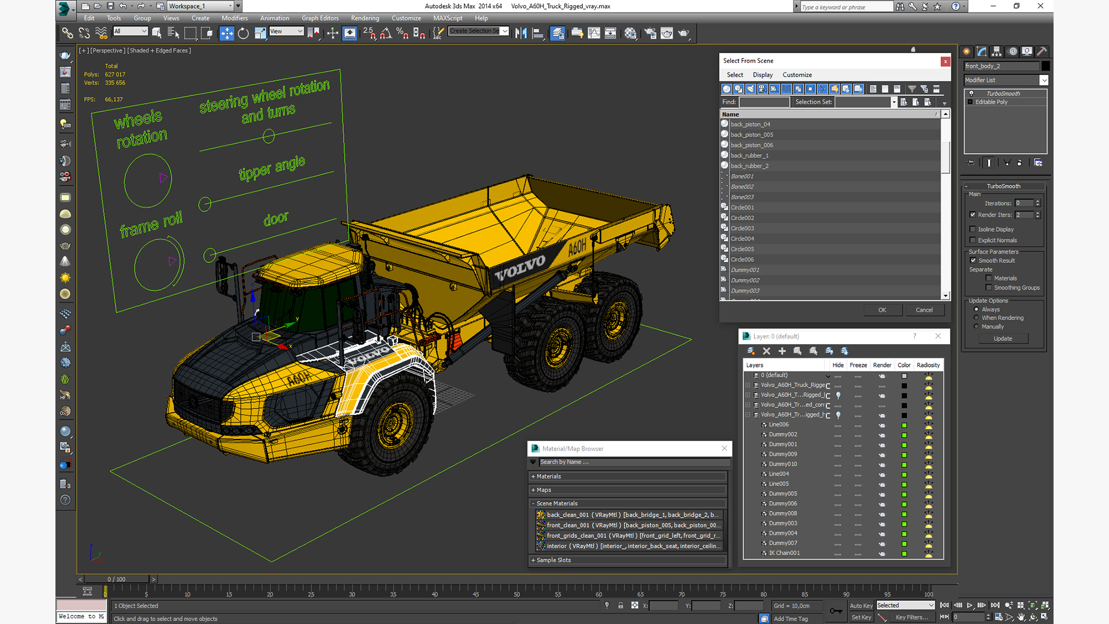This screenshot has height=624, width=1109.
Task: Click Pin Stack icon under modifier stack
Action: point(970,163)
